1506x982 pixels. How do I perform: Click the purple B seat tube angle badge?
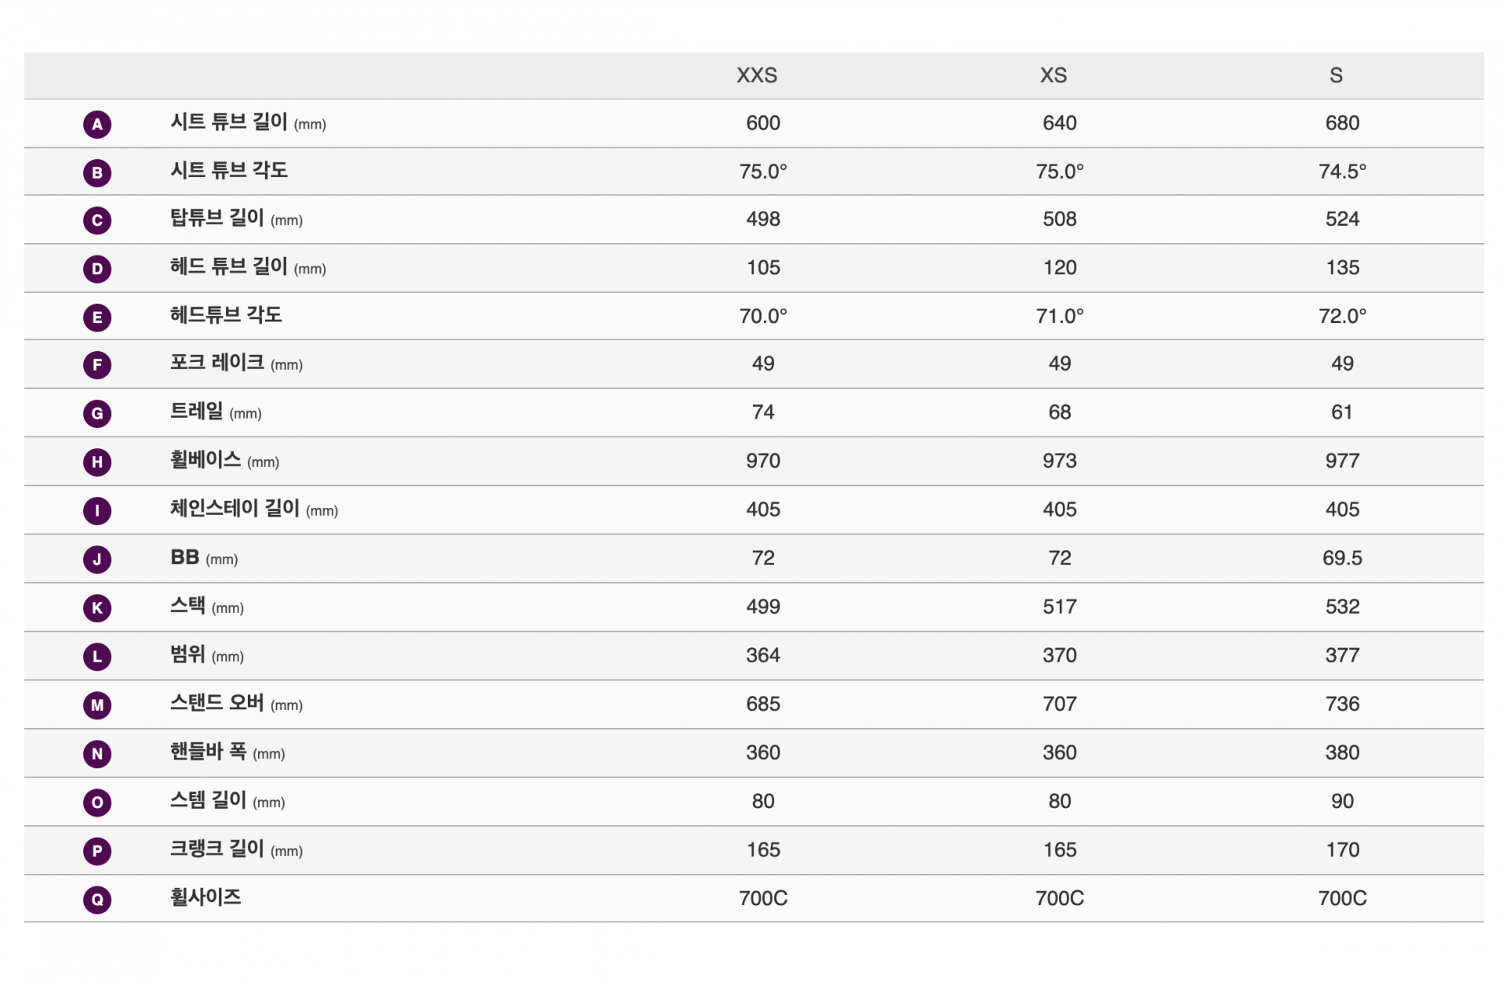coord(97,172)
